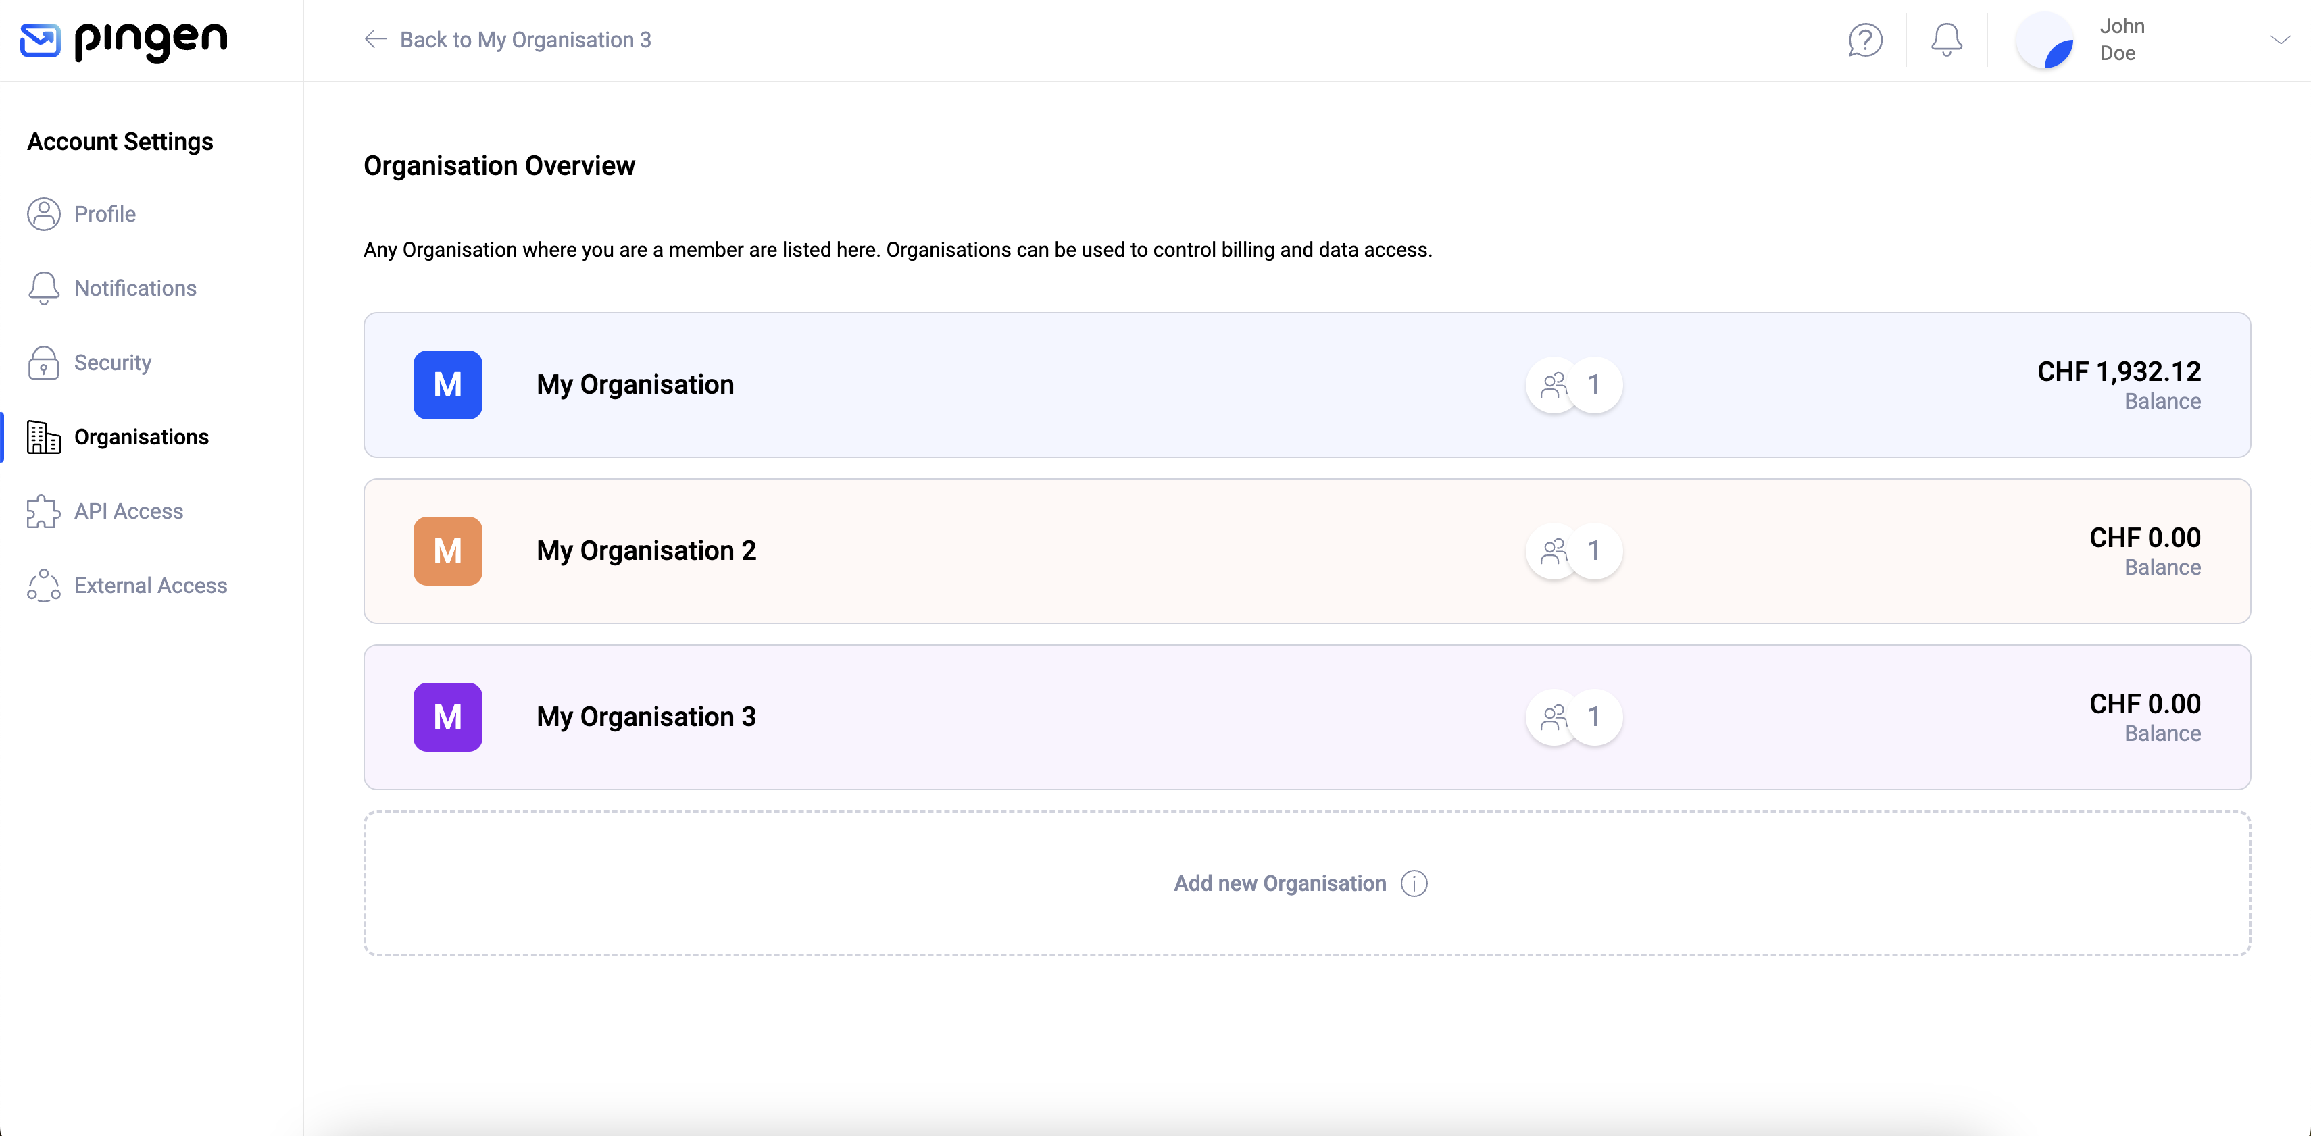Click the Profile person icon
Image resolution: width=2311 pixels, height=1136 pixels.
(x=43, y=214)
